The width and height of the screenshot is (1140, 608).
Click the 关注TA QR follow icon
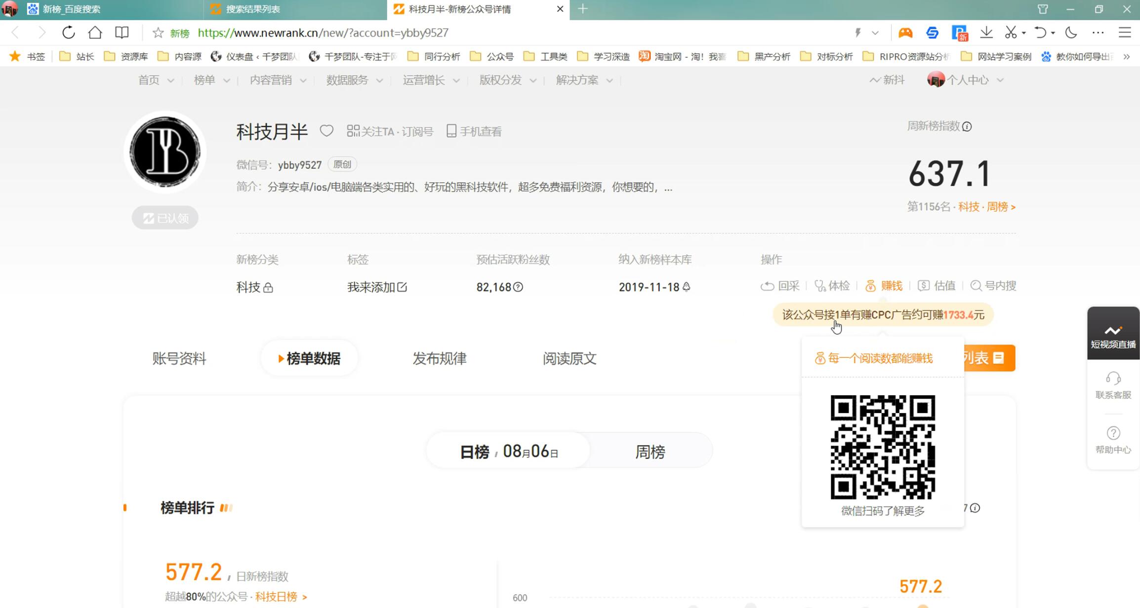coord(353,131)
